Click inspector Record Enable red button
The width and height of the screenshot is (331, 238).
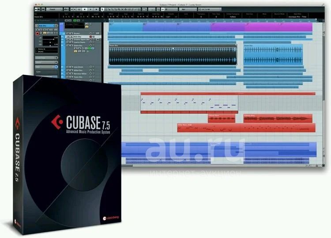(x=38, y=33)
